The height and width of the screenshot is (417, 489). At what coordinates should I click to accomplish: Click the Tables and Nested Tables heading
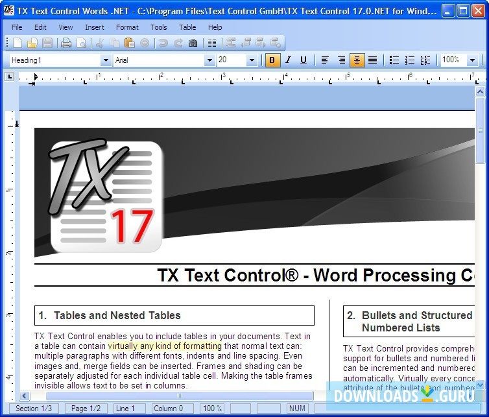(117, 315)
